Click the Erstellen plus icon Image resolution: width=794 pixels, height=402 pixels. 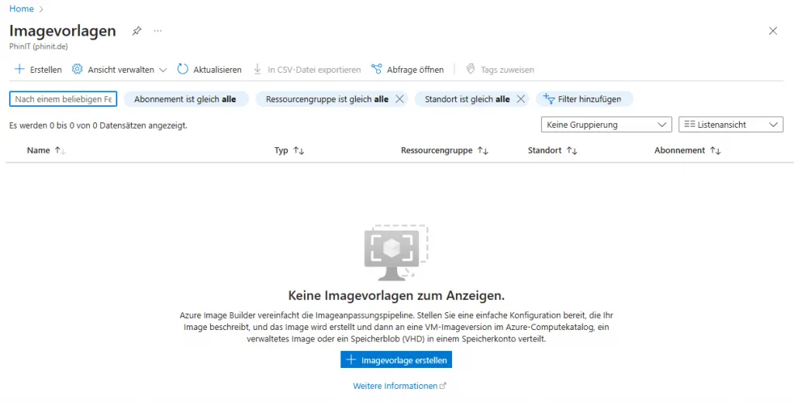19,70
